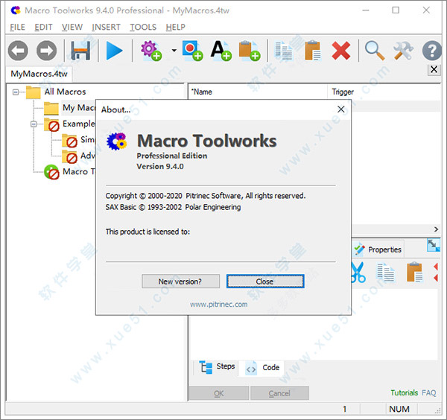Screen dimensions: 447x420
Task: Click the Back navigation arrow icon
Action: [18, 51]
